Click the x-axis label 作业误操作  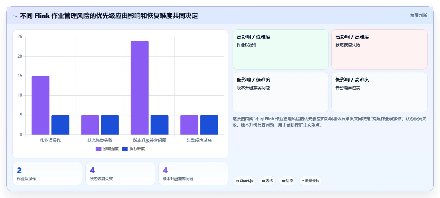coord(50,140)
